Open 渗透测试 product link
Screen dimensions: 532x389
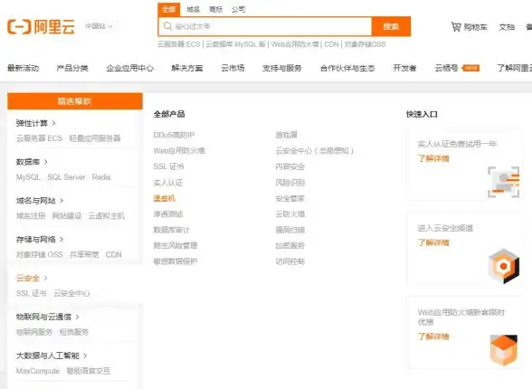click(x=168, y=214)
